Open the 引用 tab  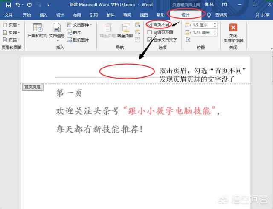click(x=93, y=15)
